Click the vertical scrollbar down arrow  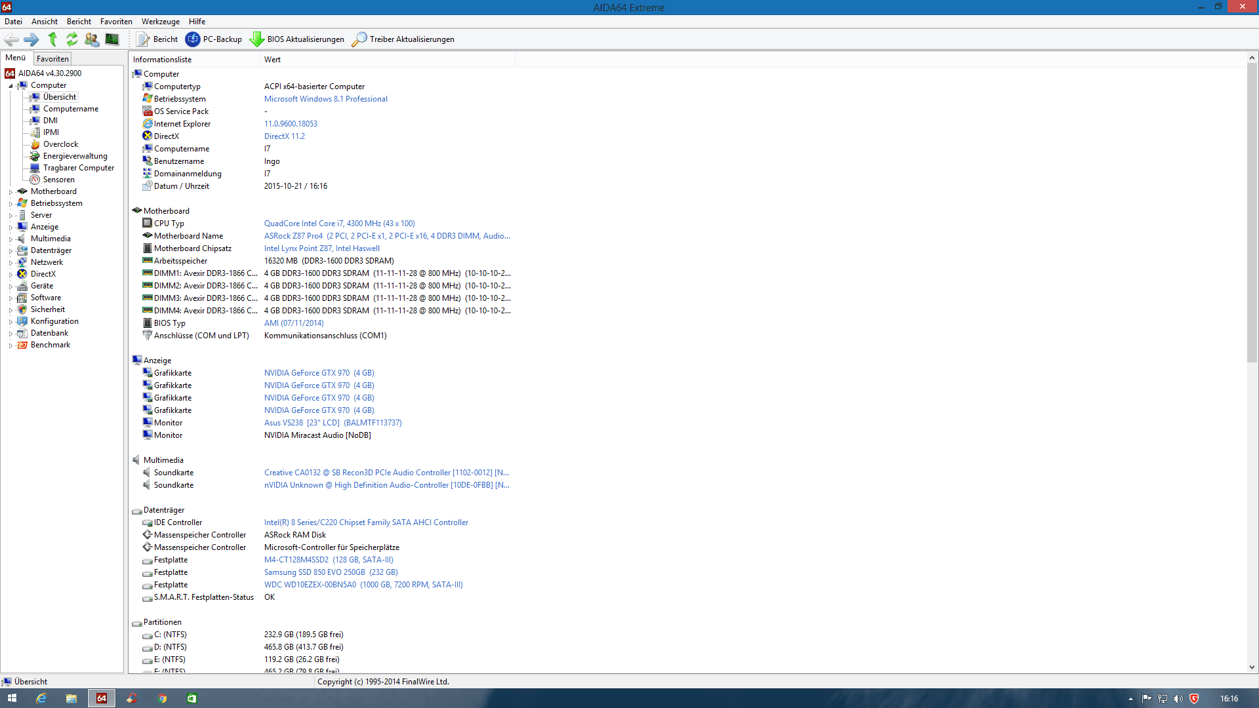[1252, 667]
